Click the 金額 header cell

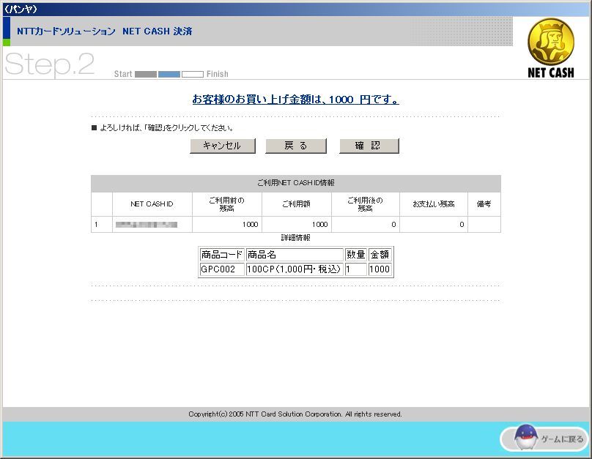[380, 255]
